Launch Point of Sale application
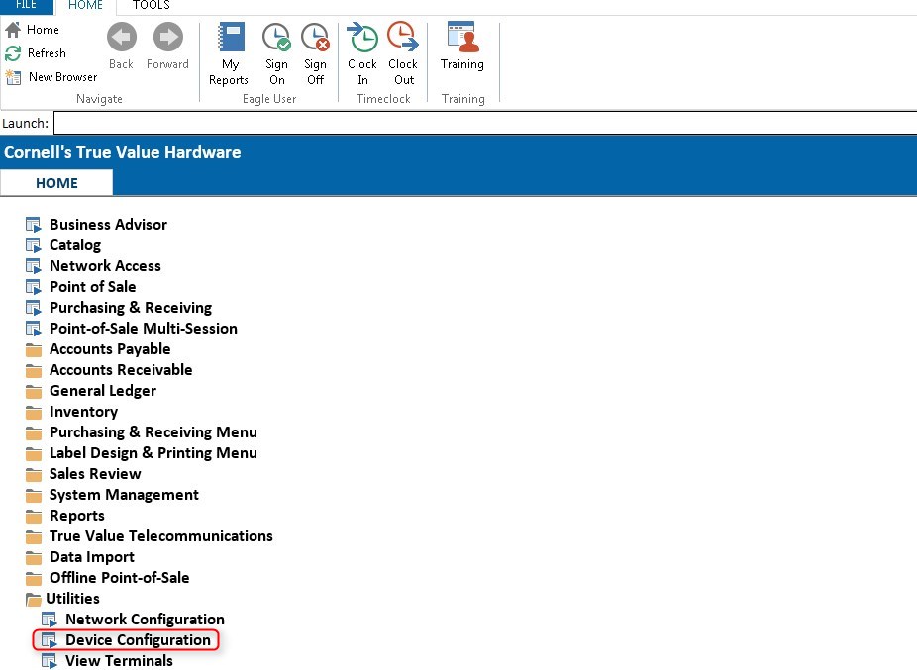 [x=92, y=287]
